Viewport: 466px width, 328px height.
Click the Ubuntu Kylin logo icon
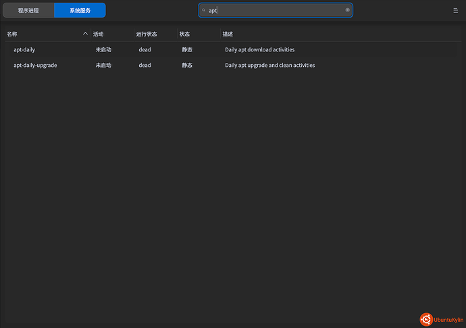click(426, 319)
